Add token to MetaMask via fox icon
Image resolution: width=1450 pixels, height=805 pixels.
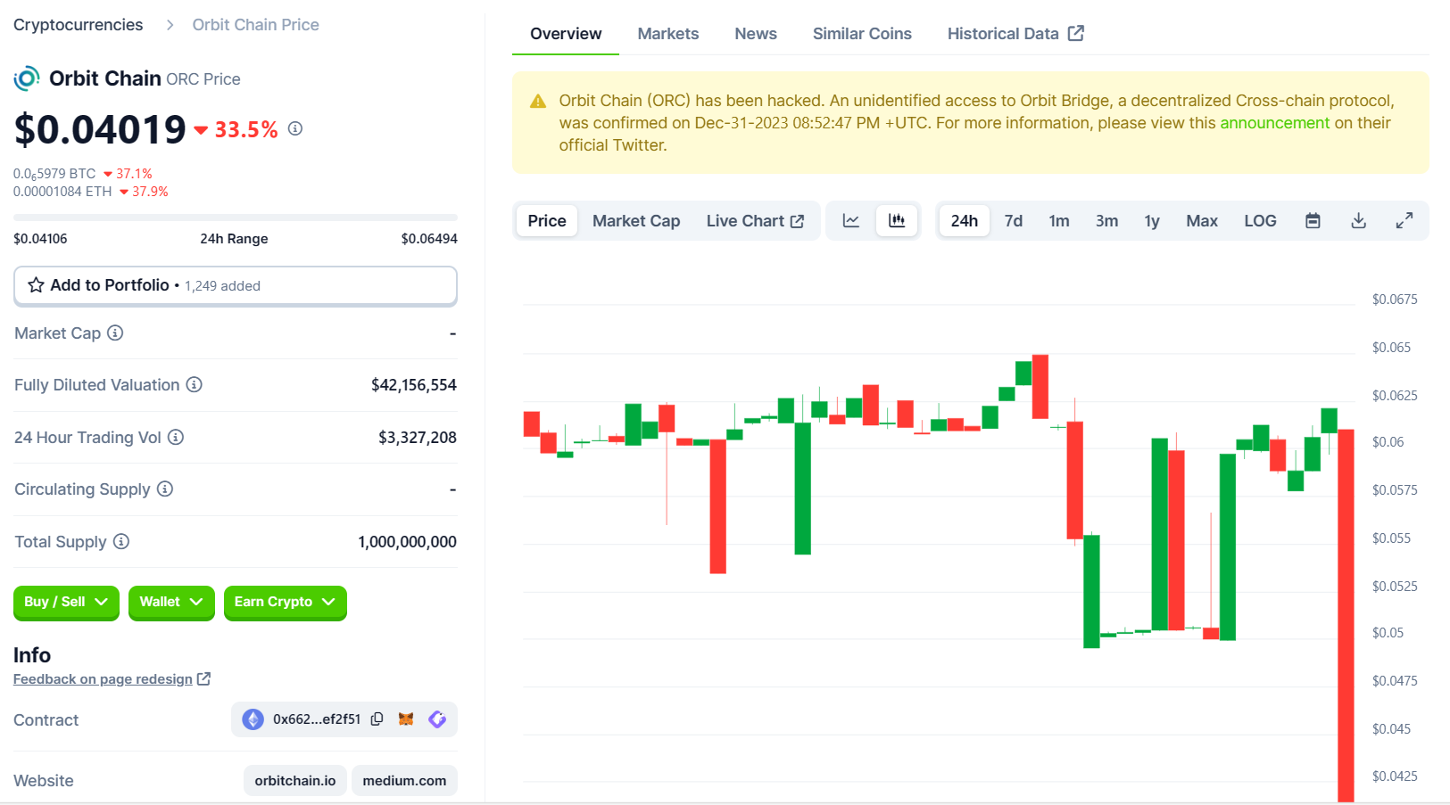(x=406, y=719)
